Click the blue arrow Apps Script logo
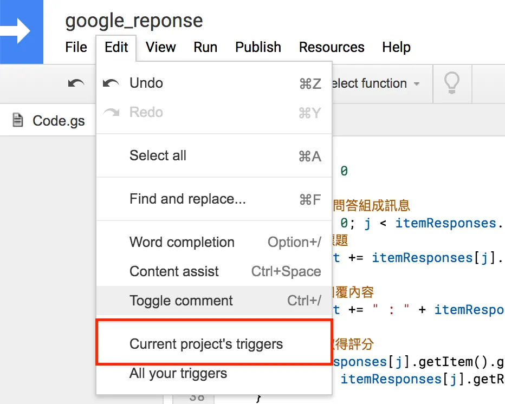The height and width of the screenshot is (404, 505). [x=21, y=31]
